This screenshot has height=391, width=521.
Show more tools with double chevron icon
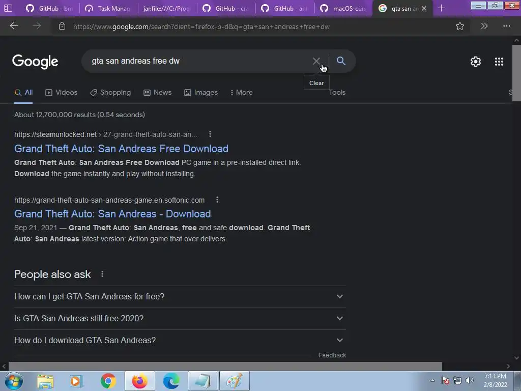484,26
